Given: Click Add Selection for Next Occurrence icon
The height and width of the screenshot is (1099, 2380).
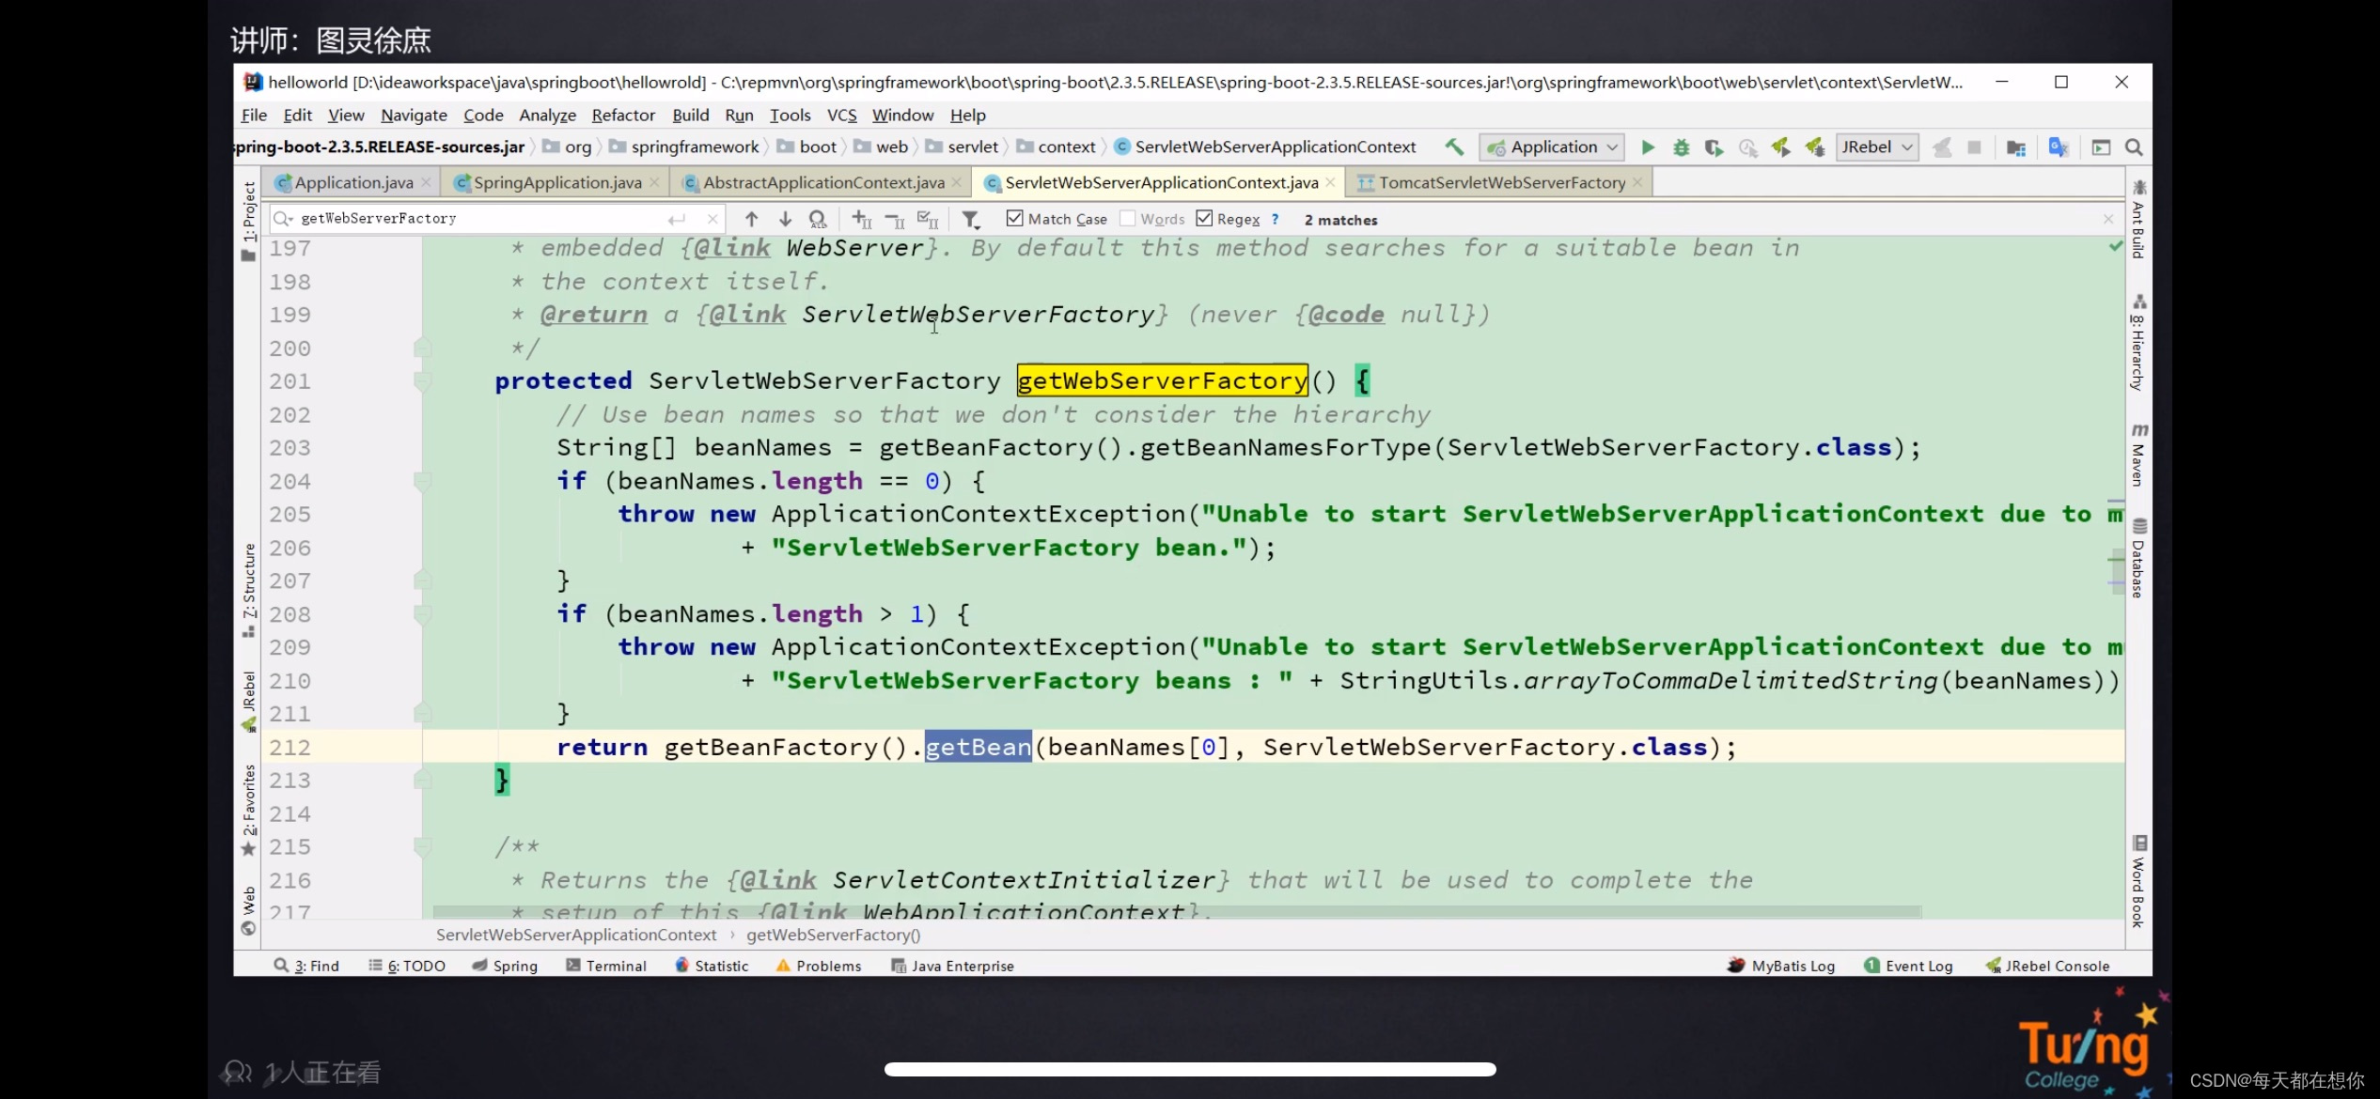Looking at the screenshot, I should tap(862, 219).
